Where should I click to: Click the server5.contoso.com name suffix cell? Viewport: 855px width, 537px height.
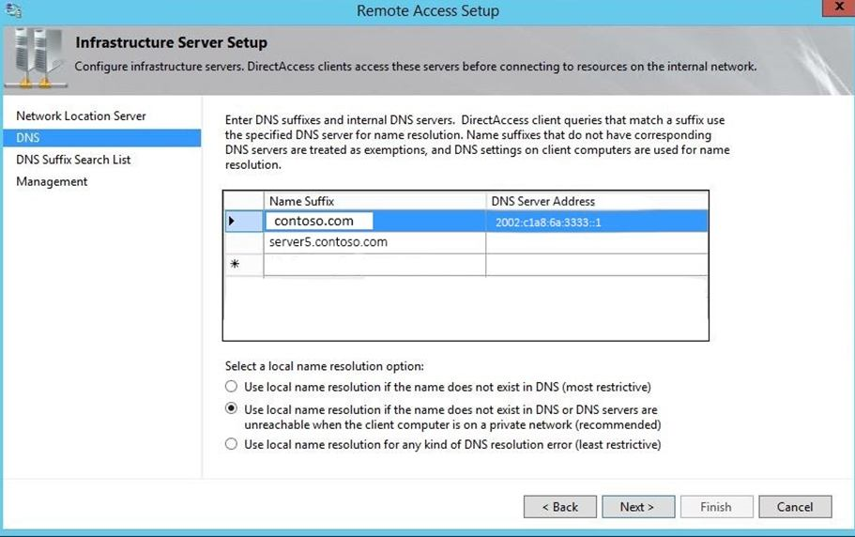pos(328,242)
